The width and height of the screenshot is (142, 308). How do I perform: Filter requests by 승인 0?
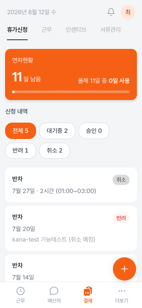[94, 131]
